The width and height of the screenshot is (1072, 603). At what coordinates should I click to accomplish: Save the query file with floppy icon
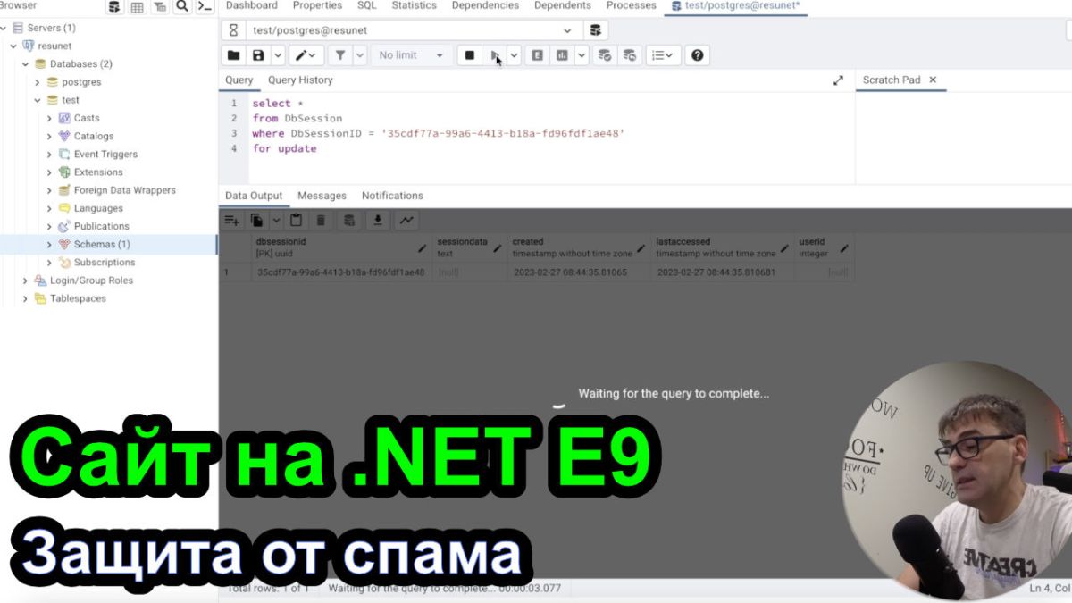pyautogui.click(x=258, y=55)
